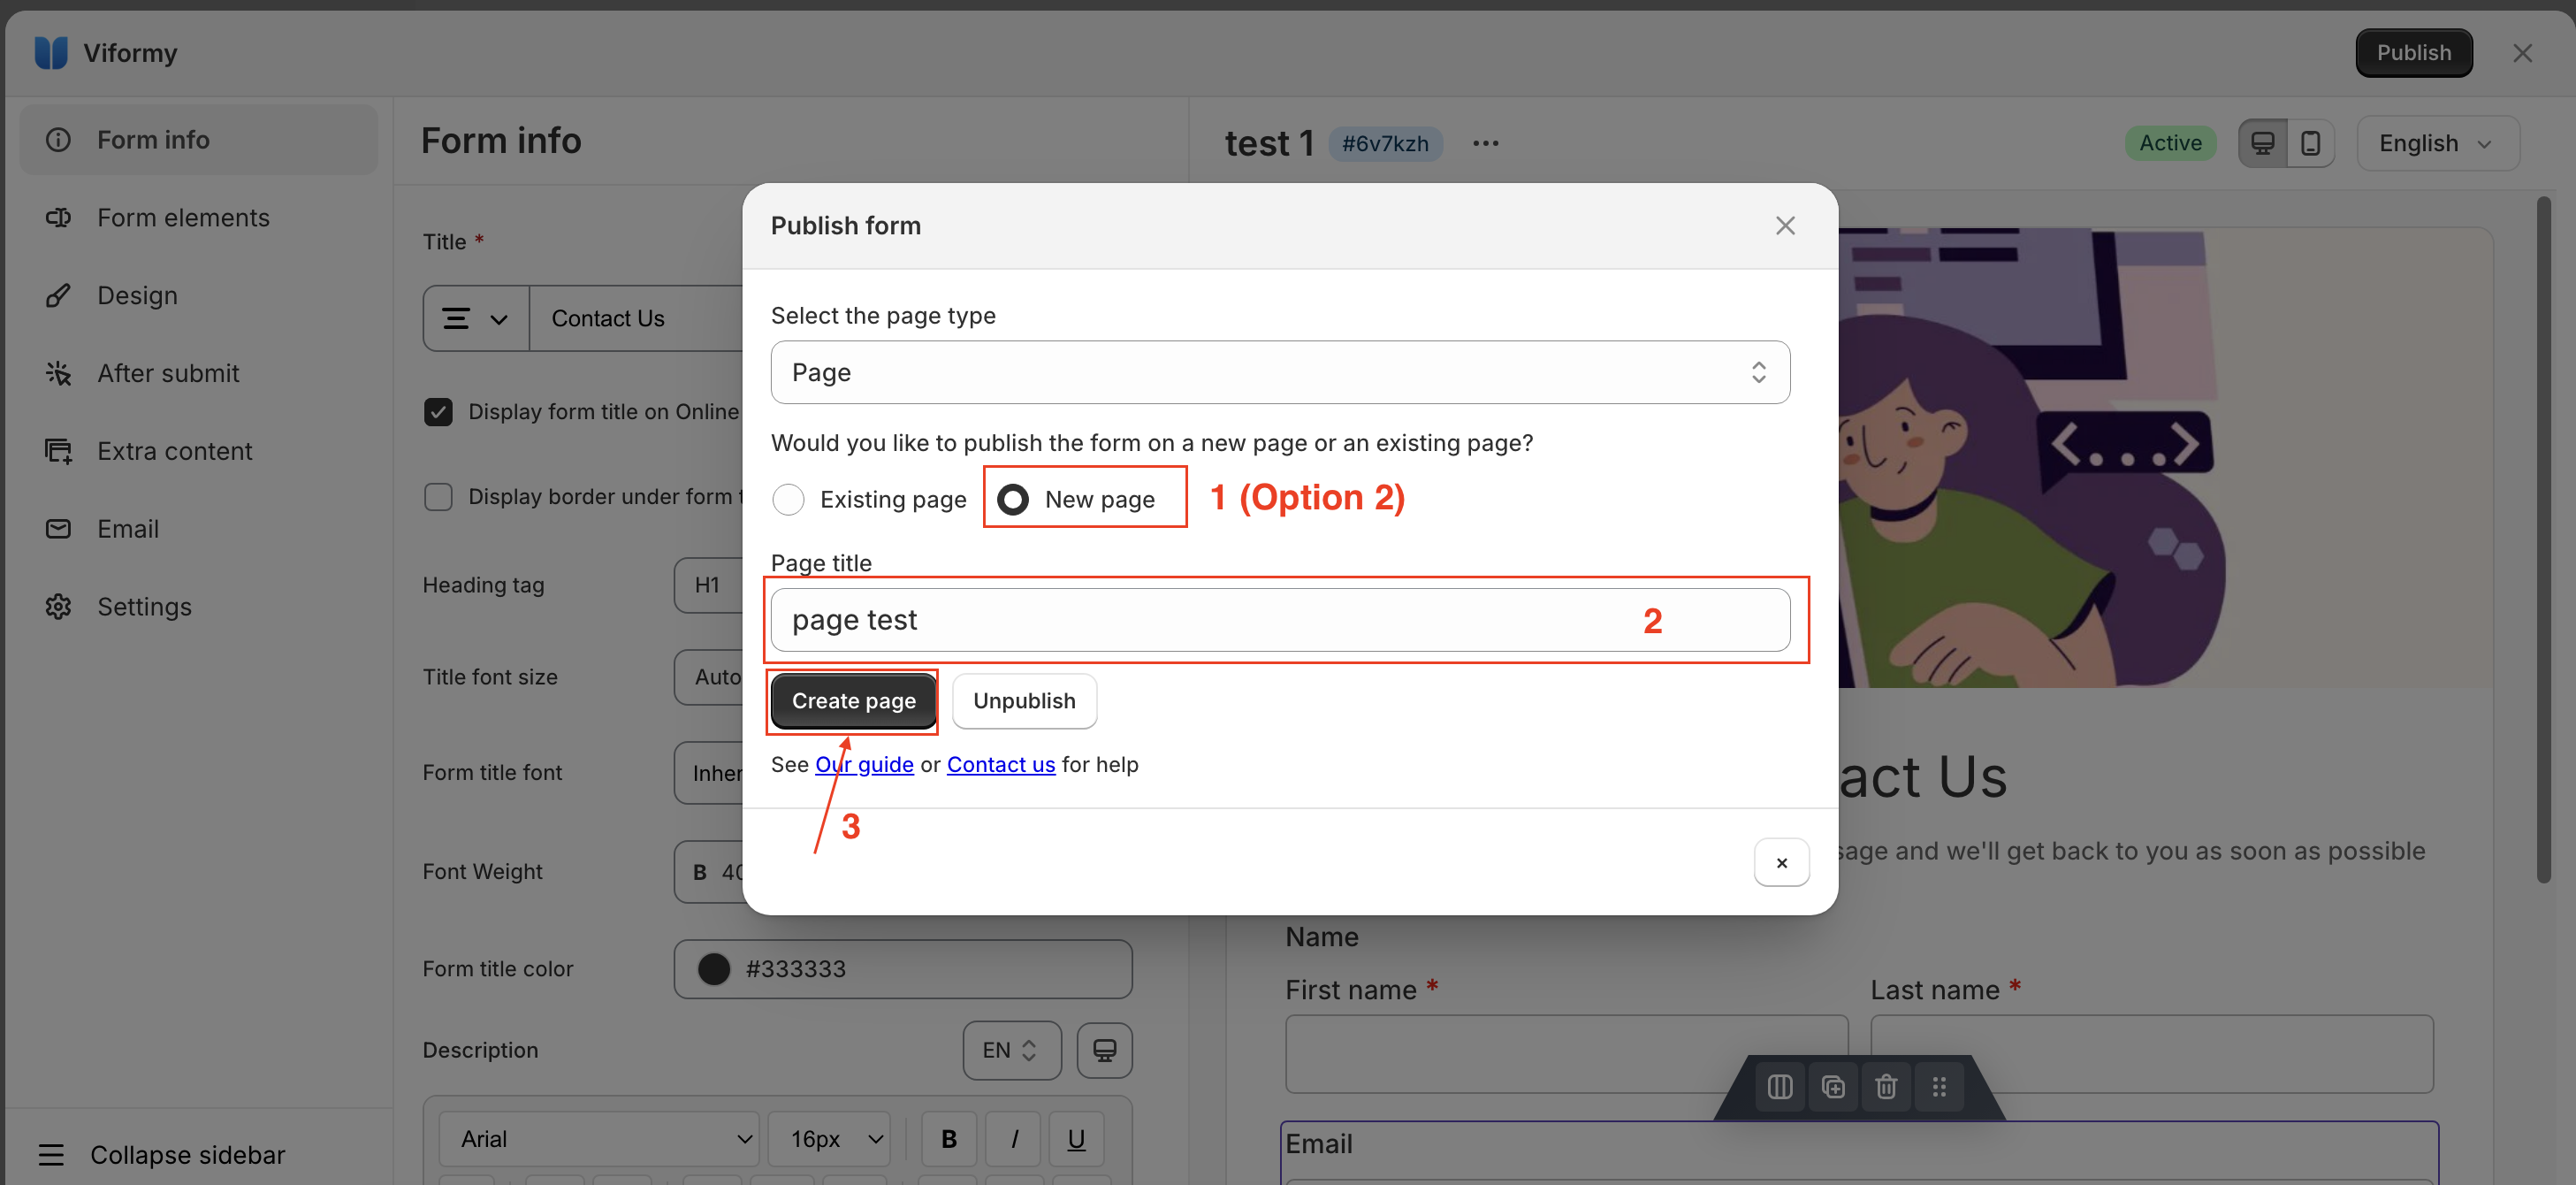Click the Email envelope icon
This screenshot has width=2576, height=1185.
click(x=58, y=529)
